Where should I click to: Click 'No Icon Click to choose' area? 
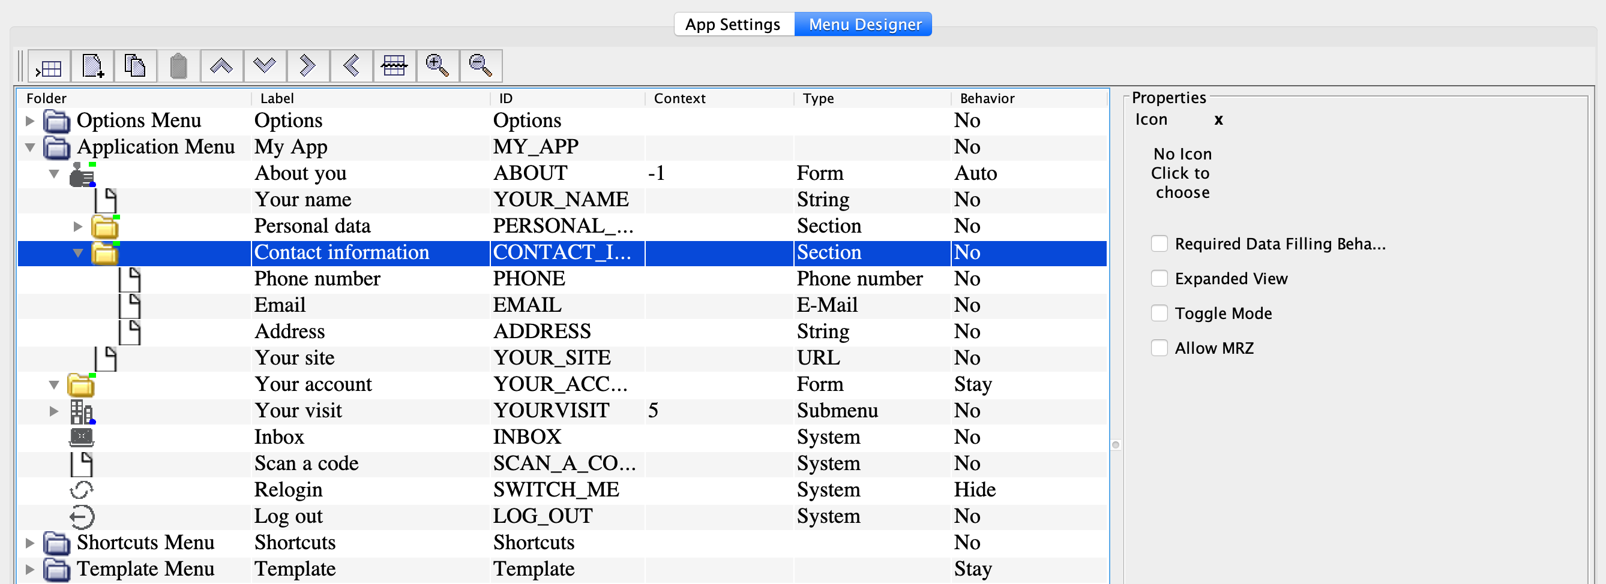(1182, 173)
